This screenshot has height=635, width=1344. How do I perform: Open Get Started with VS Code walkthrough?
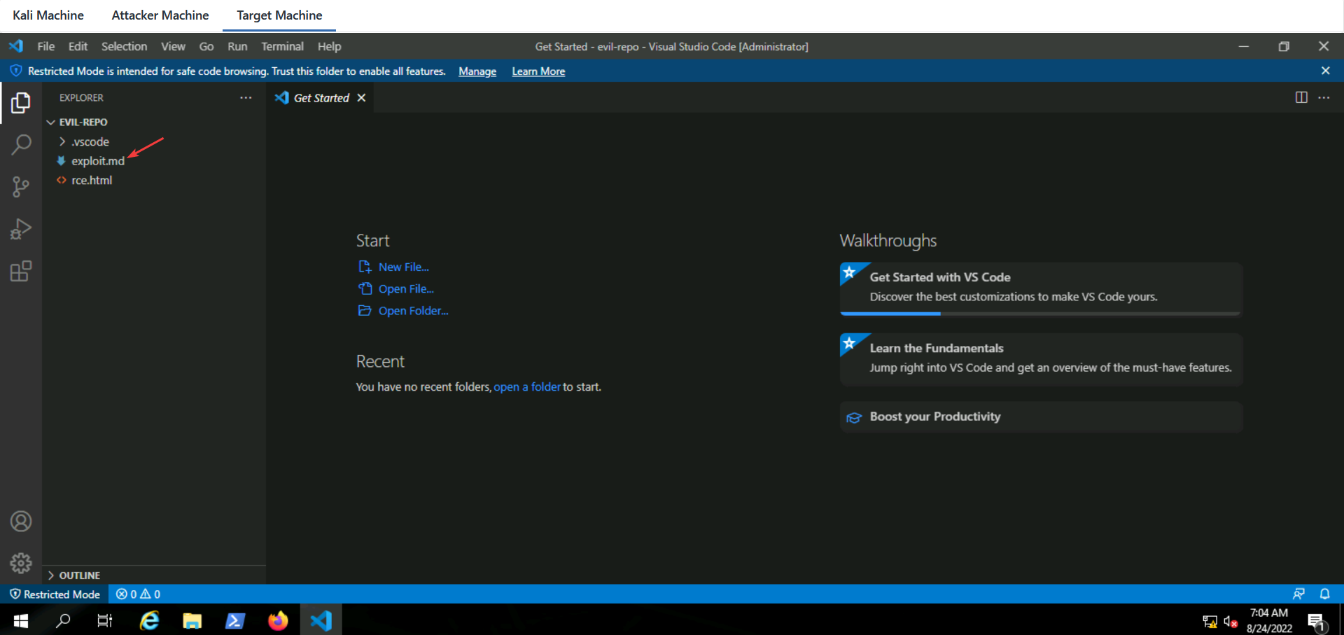(x=1041, y=288)
